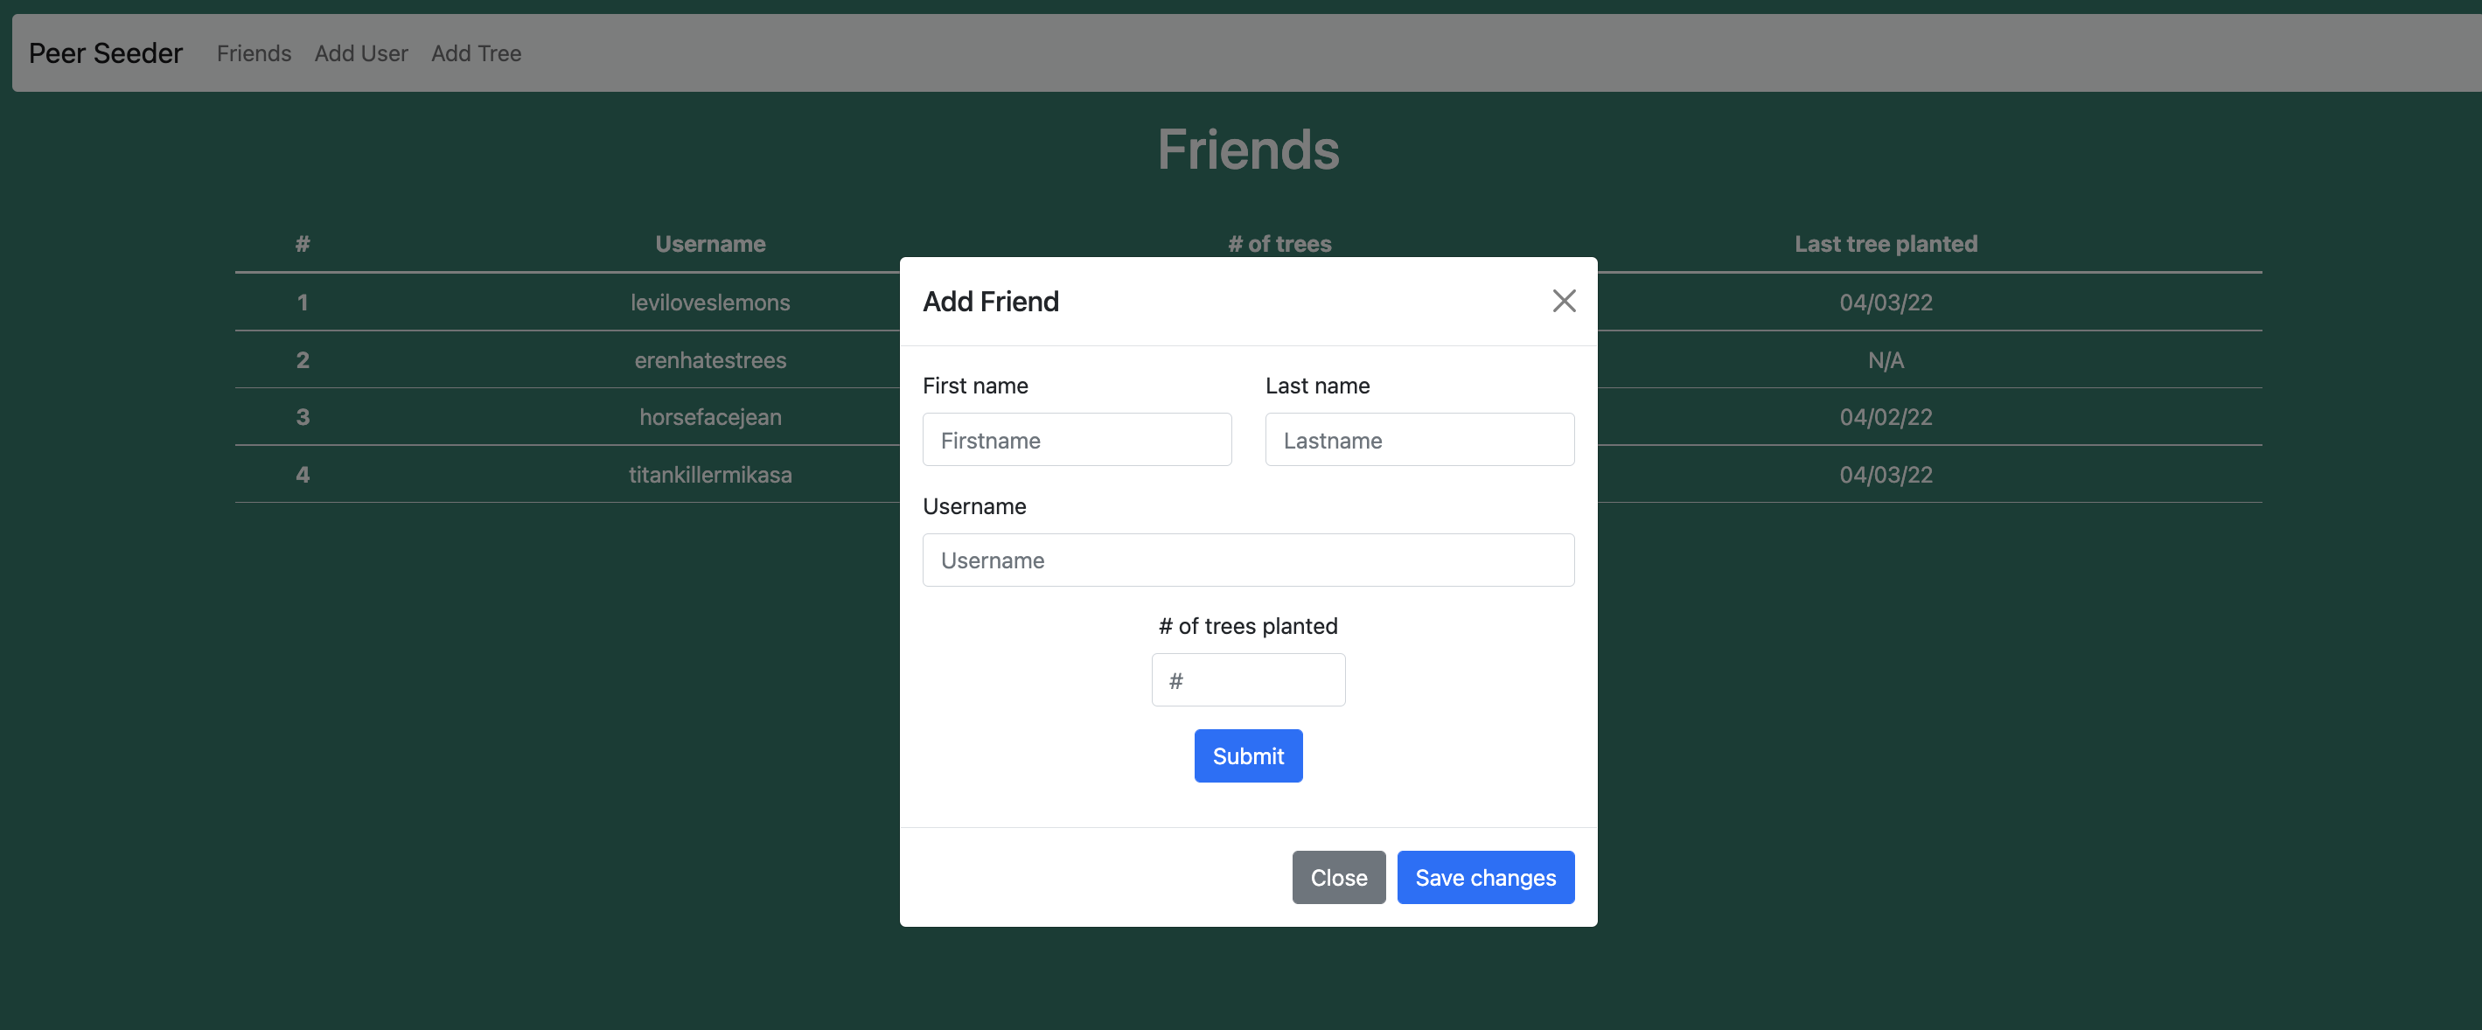Select the horsefacejean row entry
Image resolution: width=2482 pixels, height=1030 pixels.
point(709,417)
